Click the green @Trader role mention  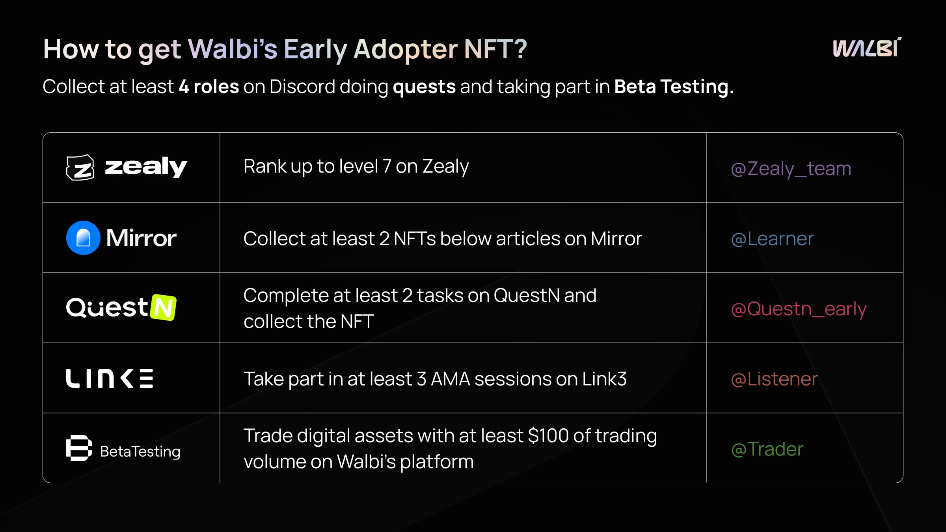(x=767, y=449)
